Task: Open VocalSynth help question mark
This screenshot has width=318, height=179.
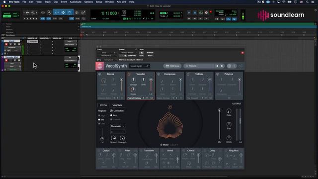Action: [234, 66]
